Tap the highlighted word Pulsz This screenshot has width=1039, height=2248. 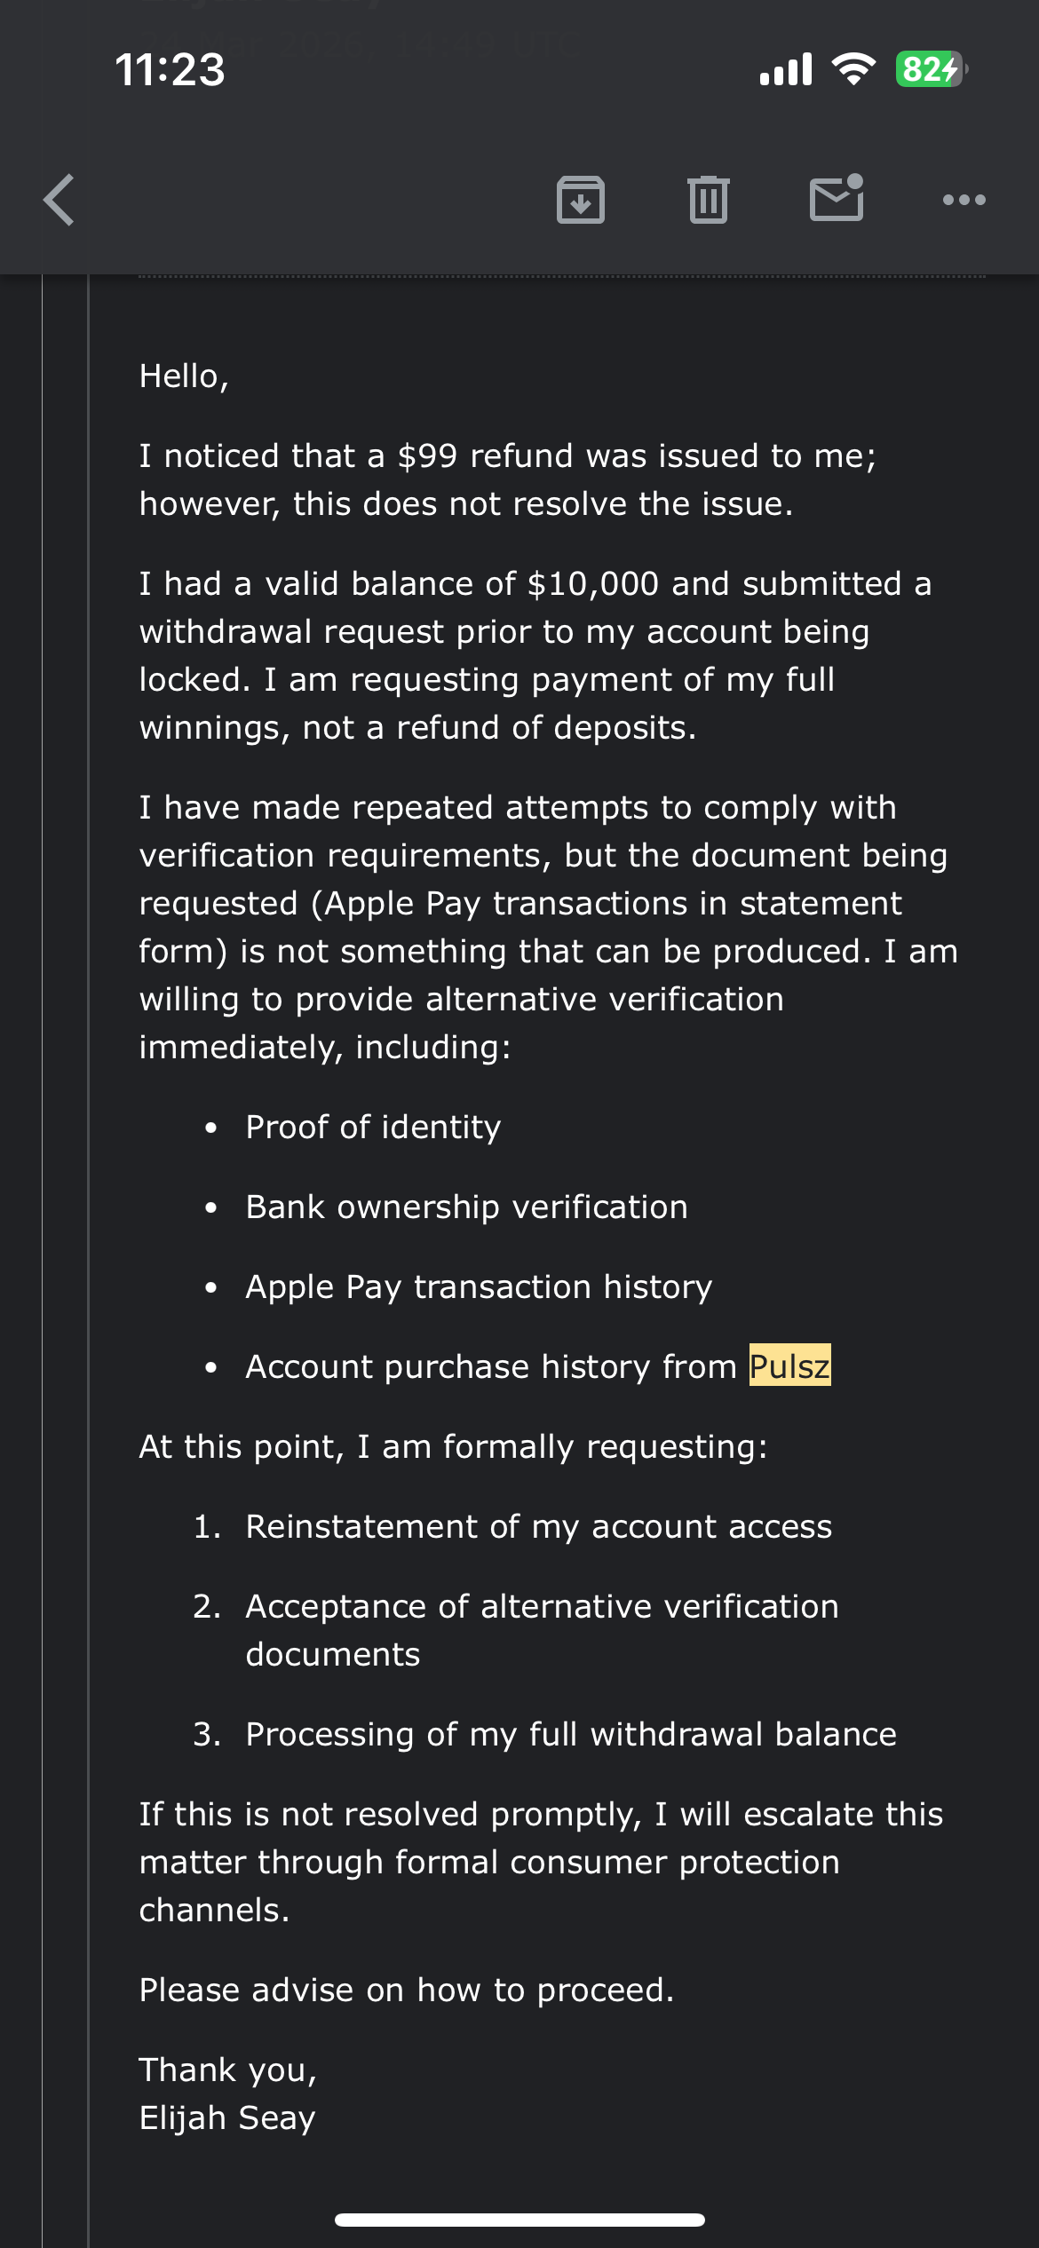[x=789, y=1365]
